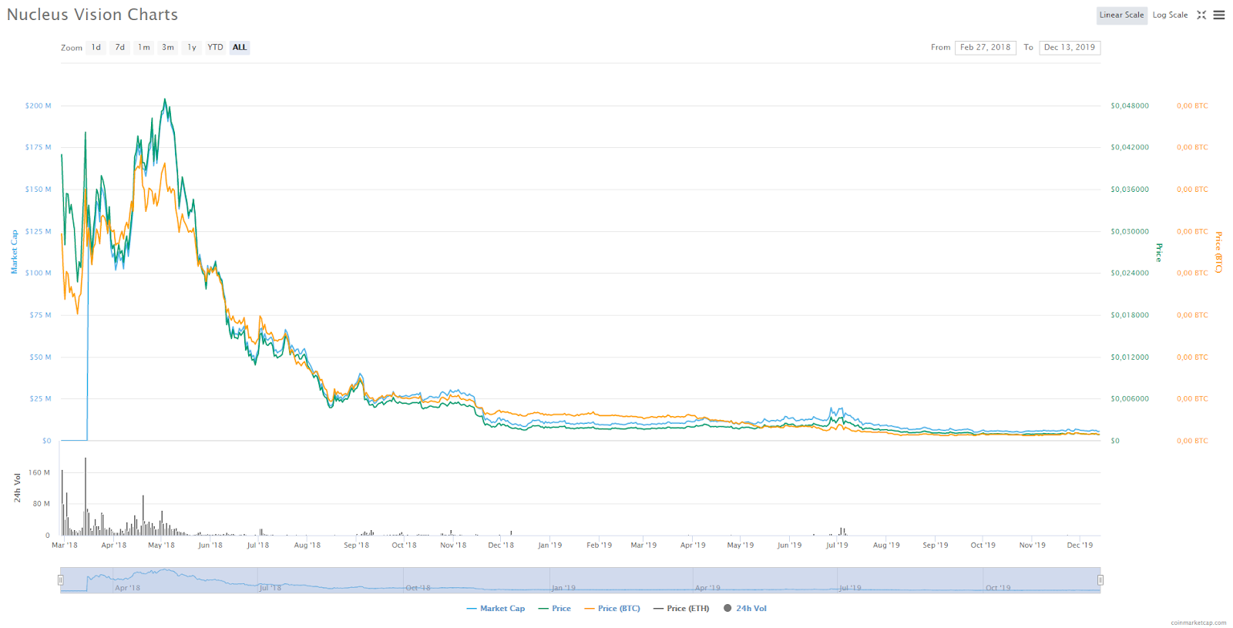The height and width of the screenshot is (628, 1233).
Task: Click the $0,012000 price axis label
Action: (x=1130, y=357)
